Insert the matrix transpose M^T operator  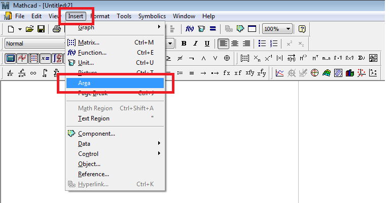[x=315, y=58]
